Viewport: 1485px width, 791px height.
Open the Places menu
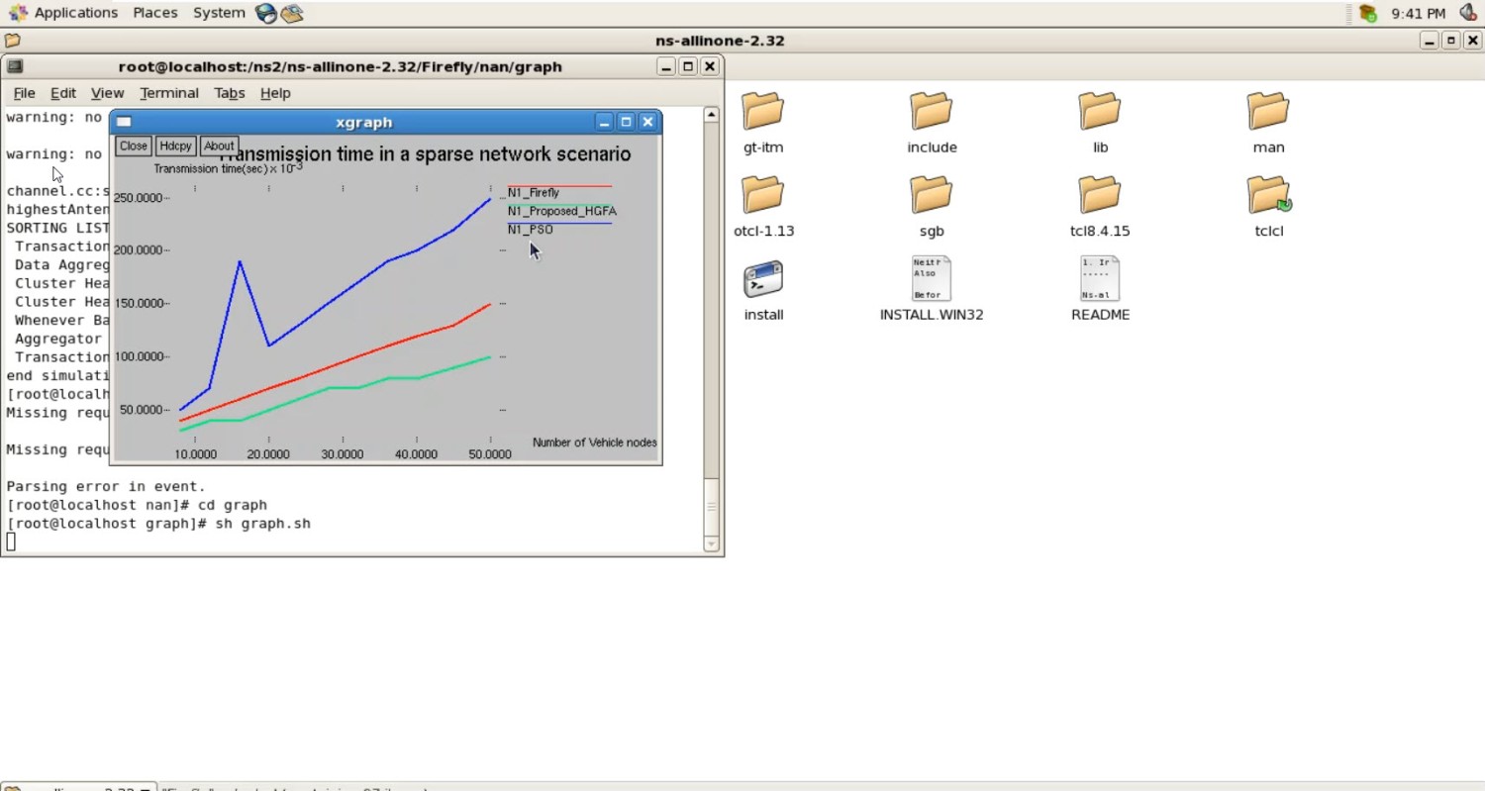[x=155, y=13]
